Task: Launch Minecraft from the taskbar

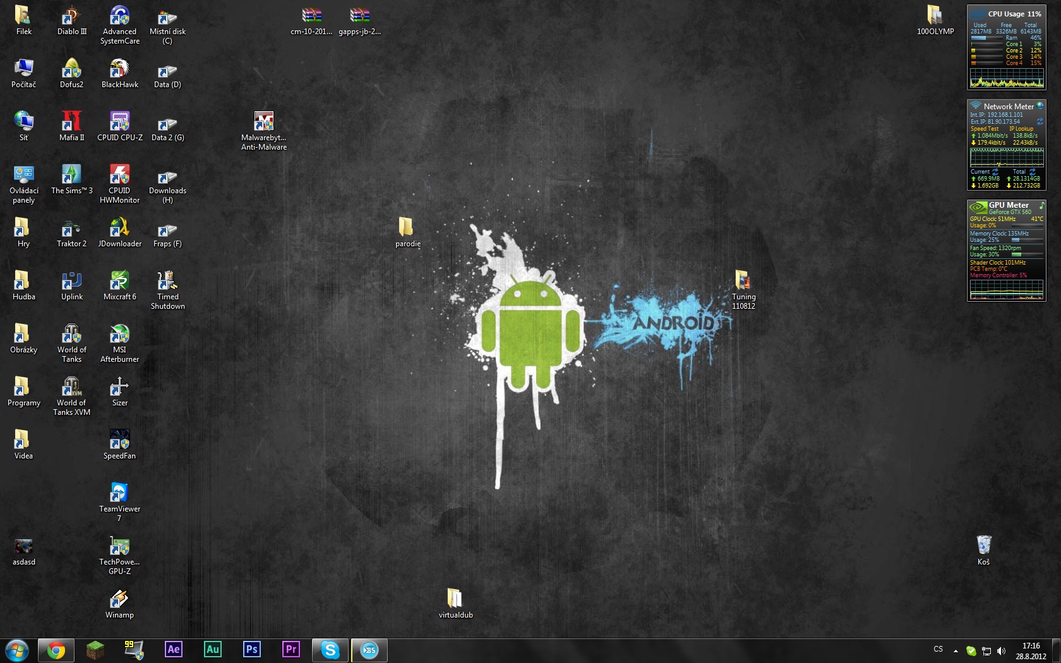Action: point(95,650)
